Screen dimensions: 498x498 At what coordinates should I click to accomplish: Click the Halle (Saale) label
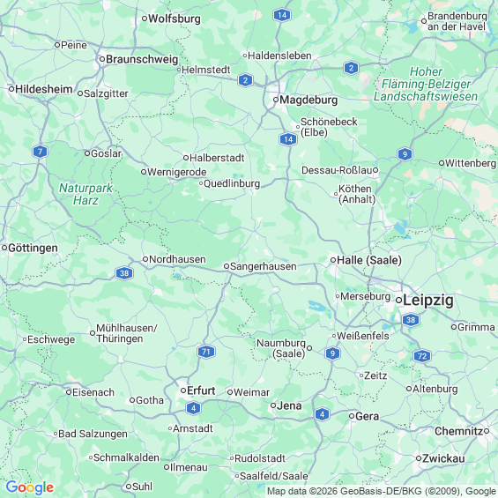coord(369,260)
